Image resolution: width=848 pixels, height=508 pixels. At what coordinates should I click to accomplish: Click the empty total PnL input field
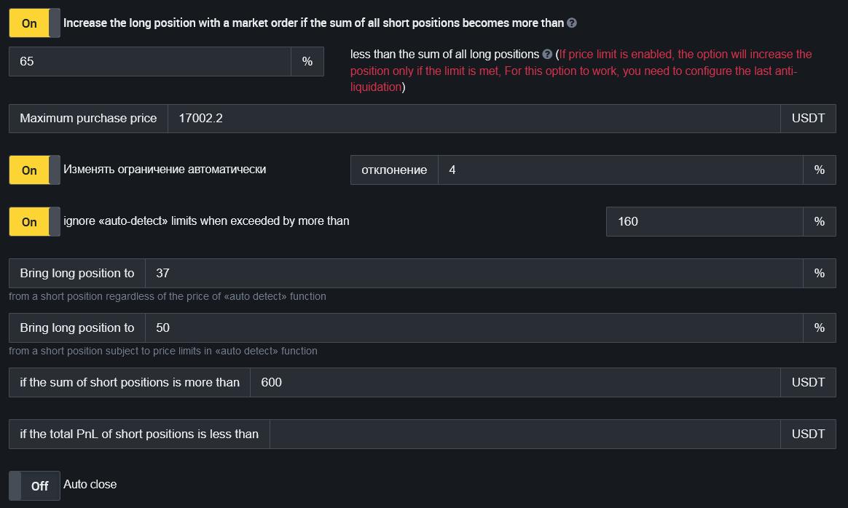click(x=525, y=434)
